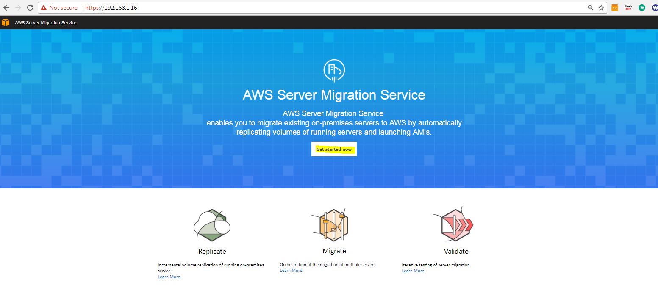
Task: Click AWS Server Migration Service header title
Action: tap(46, 22)
